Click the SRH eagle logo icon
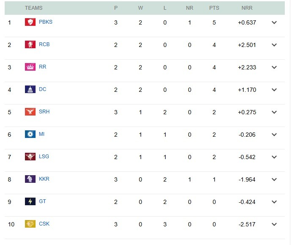 [x=30, y=112]
